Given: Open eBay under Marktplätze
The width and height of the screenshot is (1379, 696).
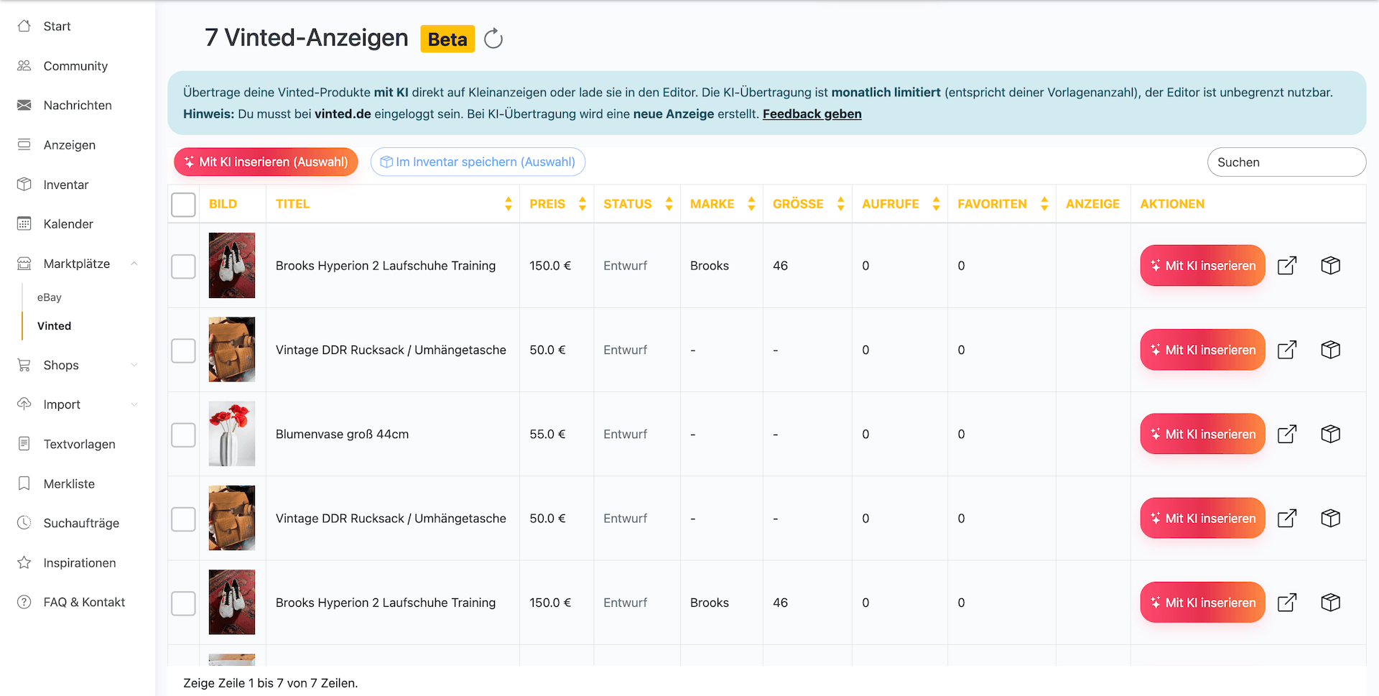Looking at the screenshot, I should coord(50,297).
